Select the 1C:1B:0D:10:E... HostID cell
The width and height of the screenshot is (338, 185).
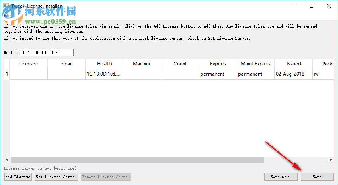(104, 74)
